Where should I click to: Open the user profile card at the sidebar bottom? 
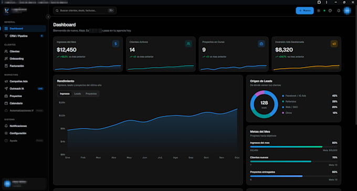24,184
